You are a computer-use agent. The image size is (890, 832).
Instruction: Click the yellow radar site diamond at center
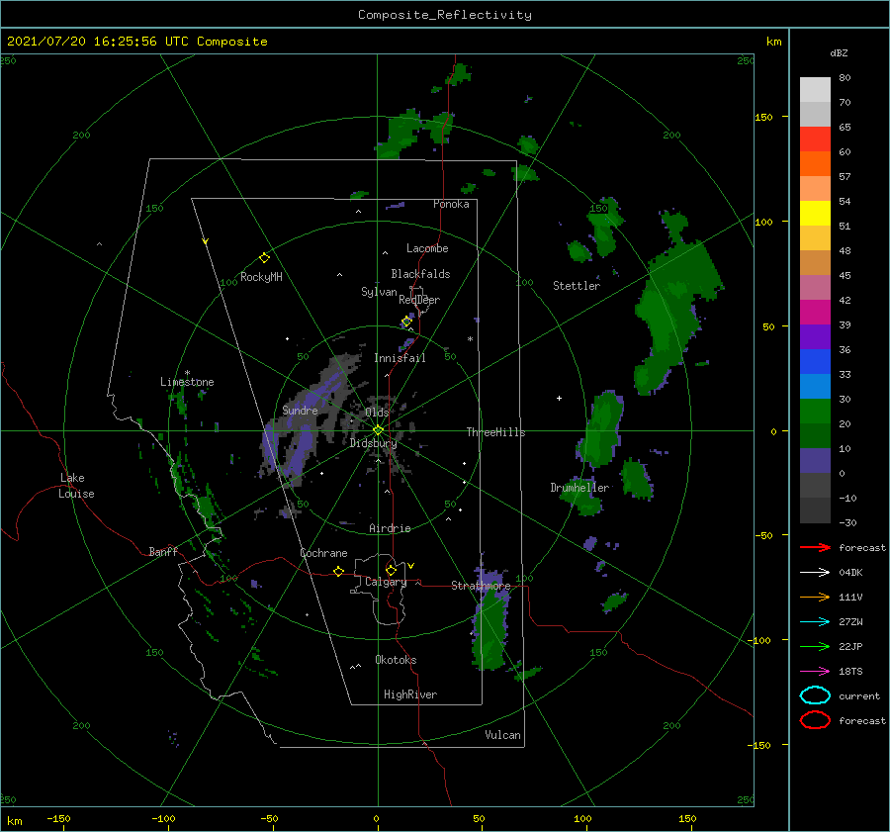pyautogui.click(x=378, y=430)
